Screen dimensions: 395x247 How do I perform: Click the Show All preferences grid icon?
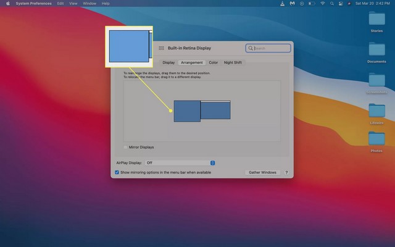pos(161,48)
